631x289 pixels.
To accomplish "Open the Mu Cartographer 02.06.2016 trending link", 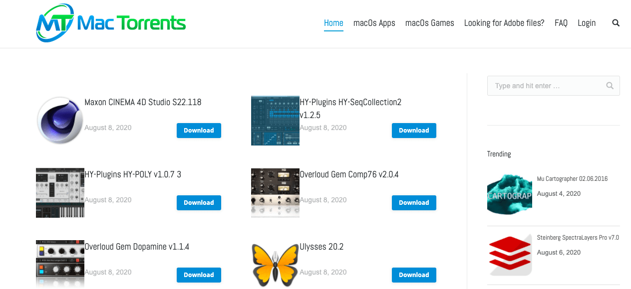I will click(x=572, y=178).
